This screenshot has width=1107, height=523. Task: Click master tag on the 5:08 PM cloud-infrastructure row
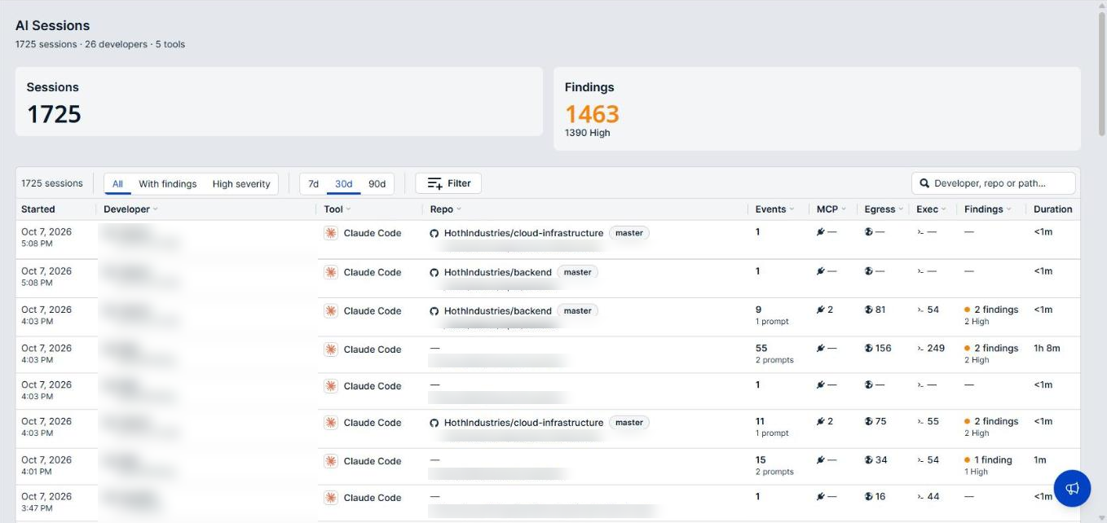point(629,233)
